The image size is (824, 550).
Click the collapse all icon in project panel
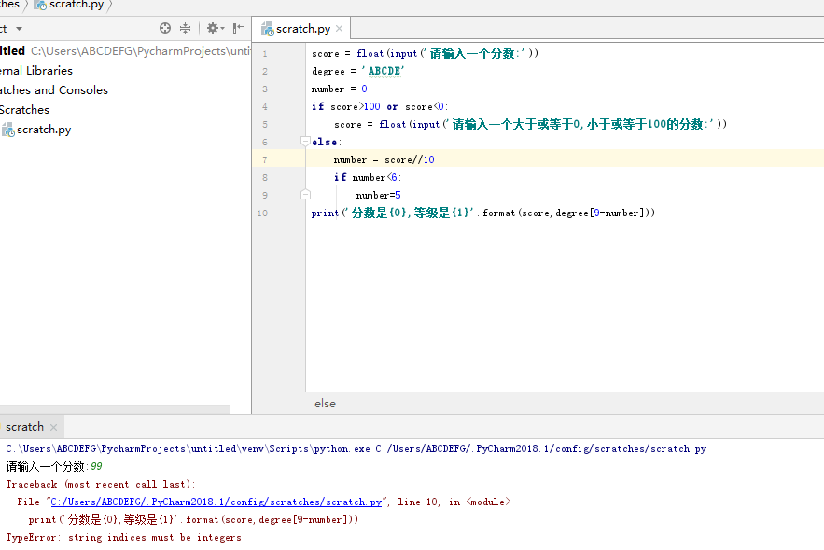185,28
